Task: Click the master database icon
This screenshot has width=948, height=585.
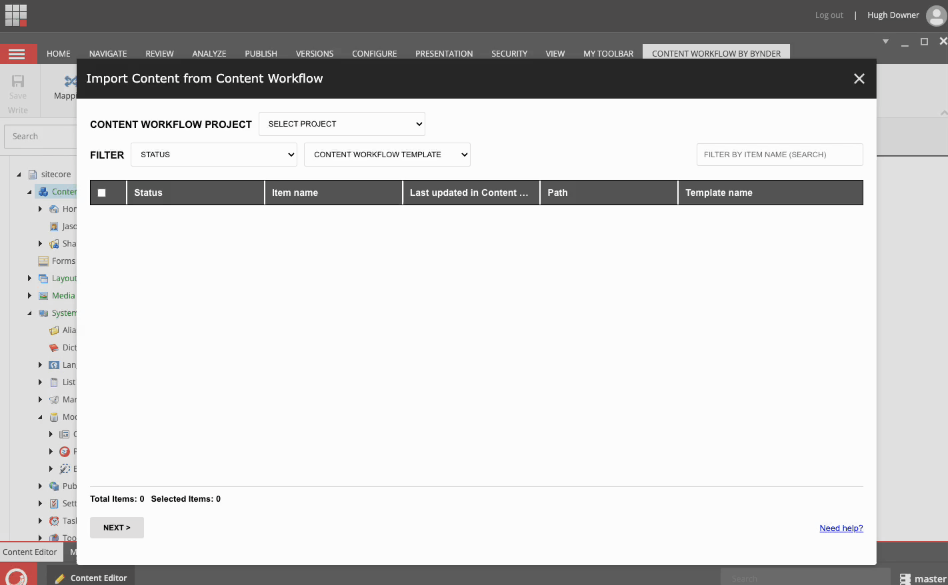Action: point(905,579)
